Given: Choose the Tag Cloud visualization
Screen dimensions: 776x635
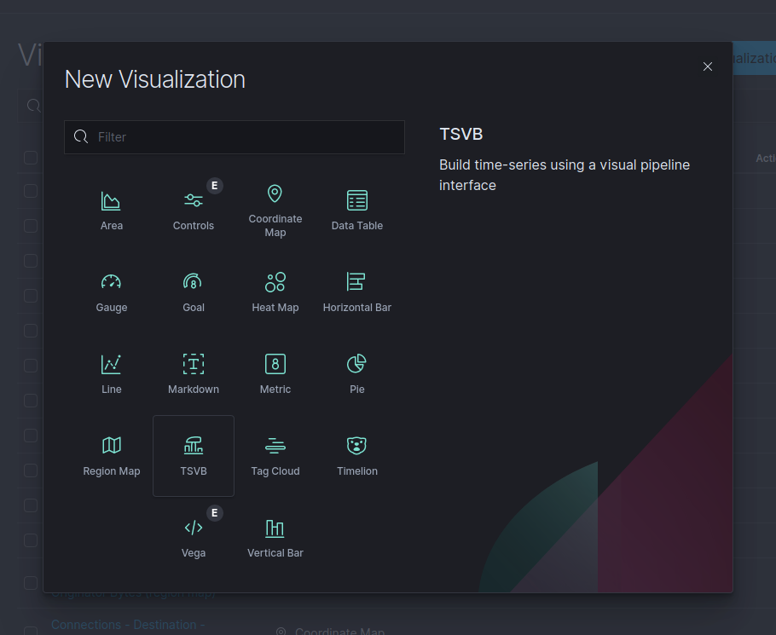Looking at the screenshot, I should click(275, 453).
